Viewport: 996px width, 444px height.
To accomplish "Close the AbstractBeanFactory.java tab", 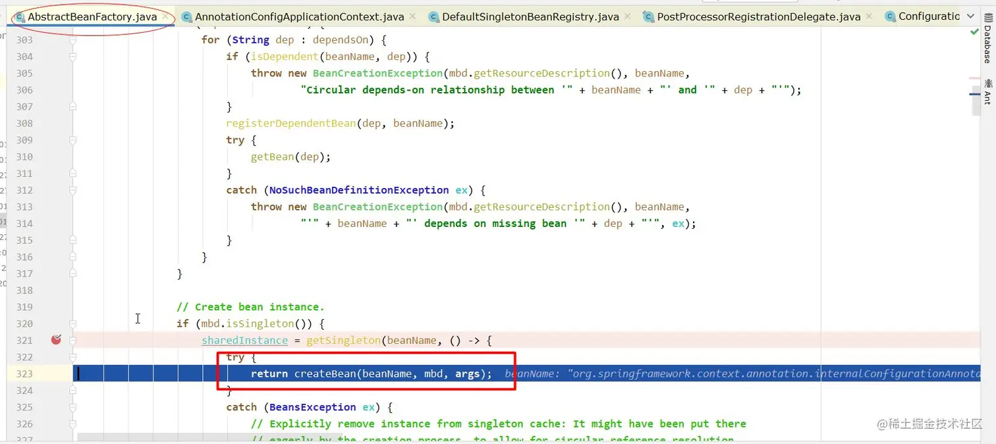I will (x=165, y=16).
